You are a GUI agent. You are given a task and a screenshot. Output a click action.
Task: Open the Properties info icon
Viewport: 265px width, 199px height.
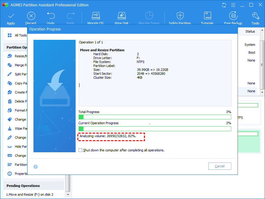[x=10, y=174]
